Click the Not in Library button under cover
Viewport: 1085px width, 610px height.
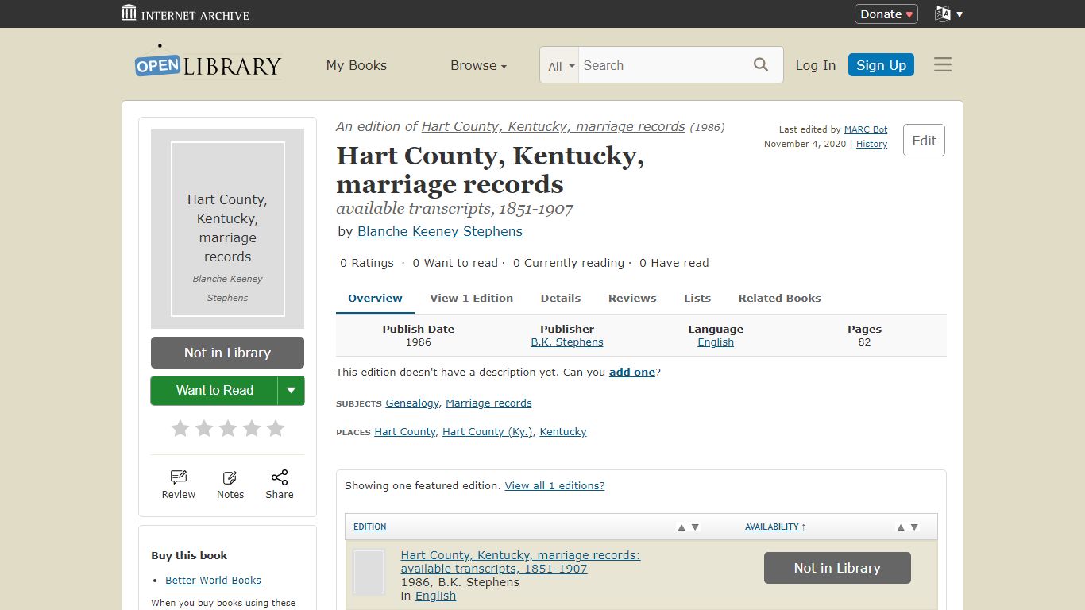[x=227, y=353]
